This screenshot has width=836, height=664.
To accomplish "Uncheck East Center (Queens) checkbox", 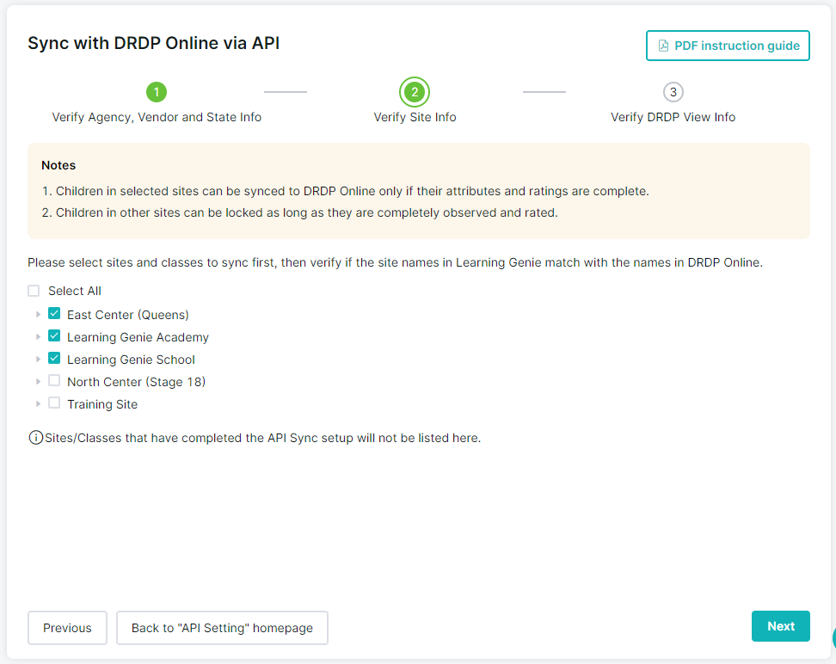I will pos(54,314).
